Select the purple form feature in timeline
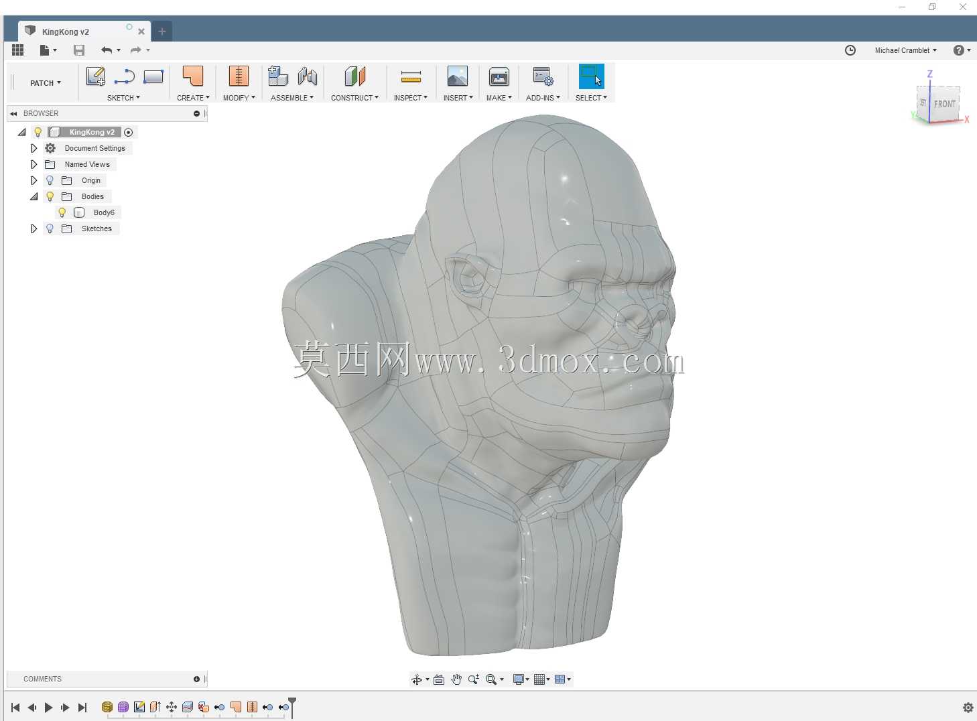The image size is (977, 721). pos(123,707)
